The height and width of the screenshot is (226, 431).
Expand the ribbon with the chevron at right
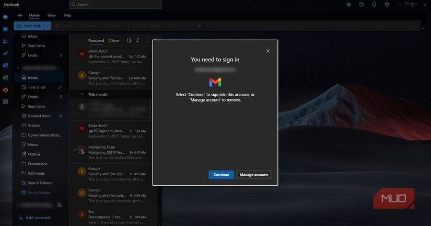423,28
